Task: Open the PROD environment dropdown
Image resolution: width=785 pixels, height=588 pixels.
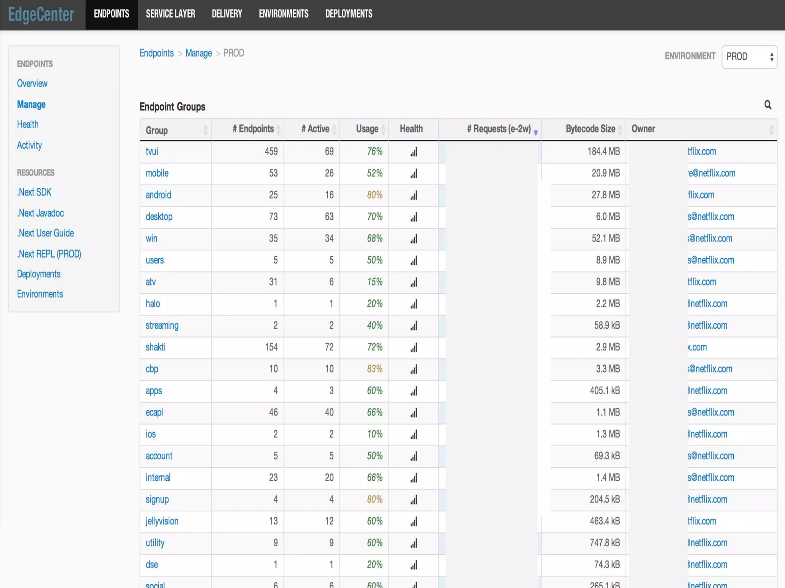Action: (x=749, y=57)
